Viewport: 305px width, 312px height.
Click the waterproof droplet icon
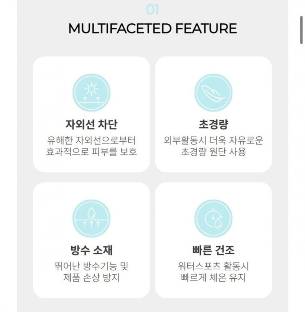91,218
